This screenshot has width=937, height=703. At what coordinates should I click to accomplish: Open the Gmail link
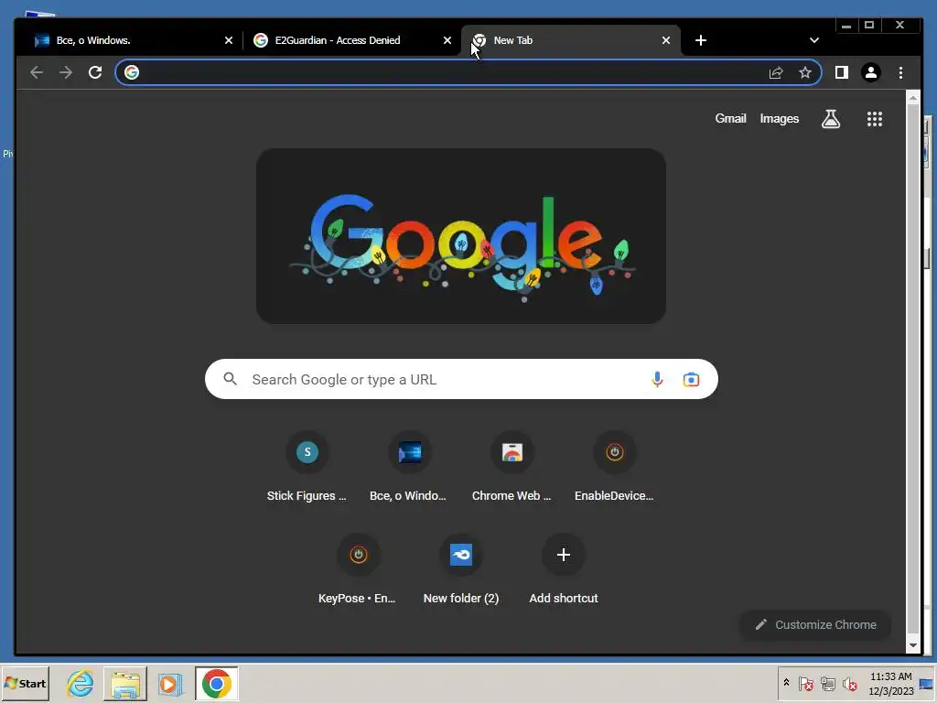730,118
